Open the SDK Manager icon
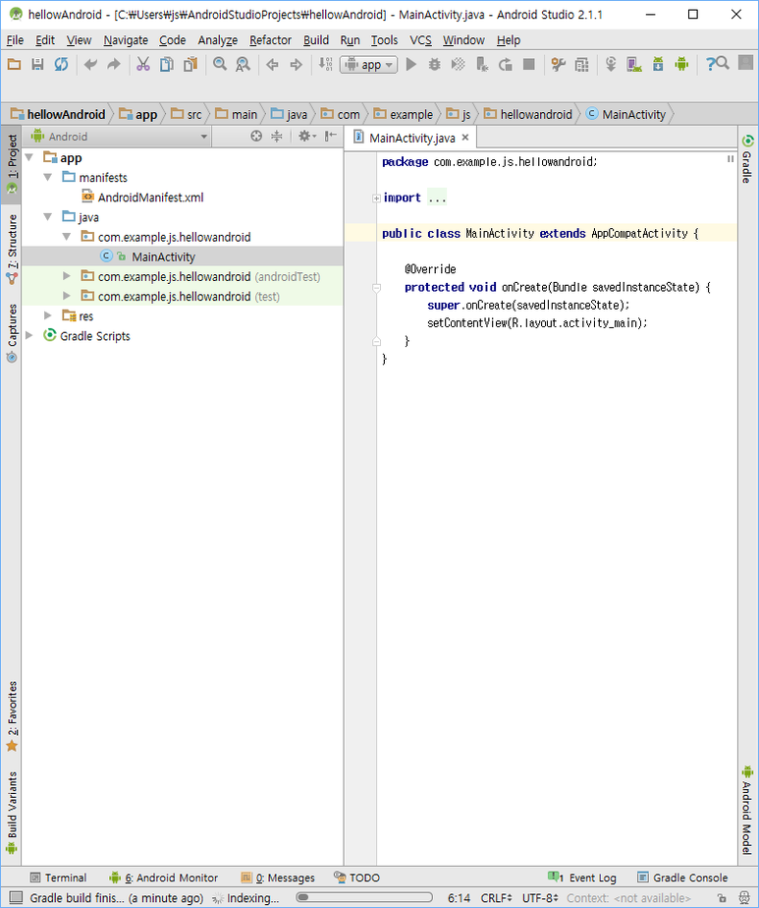 click(x=658, y=64)
